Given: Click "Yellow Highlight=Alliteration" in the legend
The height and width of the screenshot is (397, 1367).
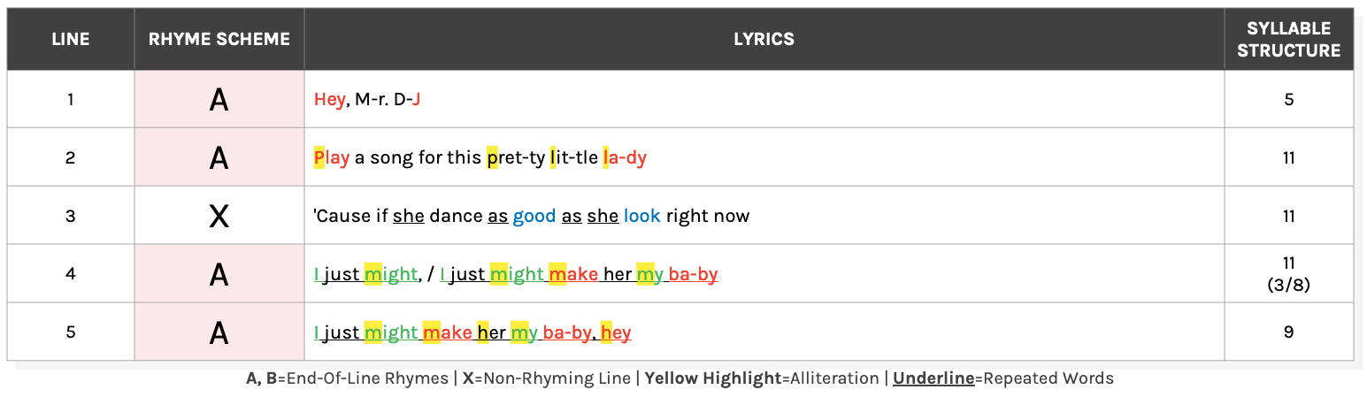Looking at the screenshot, I should pyautogui.click(x=762, y=378).
